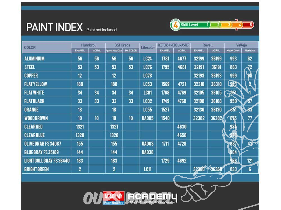Click Vallejo Model Color code 999
The height and width of the screenshot is (210, 281).
(x=233, y=76)
